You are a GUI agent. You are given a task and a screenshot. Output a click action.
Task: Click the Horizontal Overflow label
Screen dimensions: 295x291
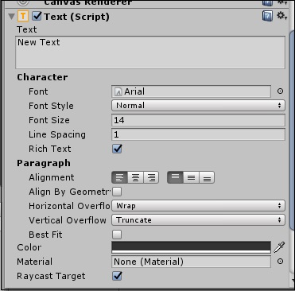pos(69,206)
